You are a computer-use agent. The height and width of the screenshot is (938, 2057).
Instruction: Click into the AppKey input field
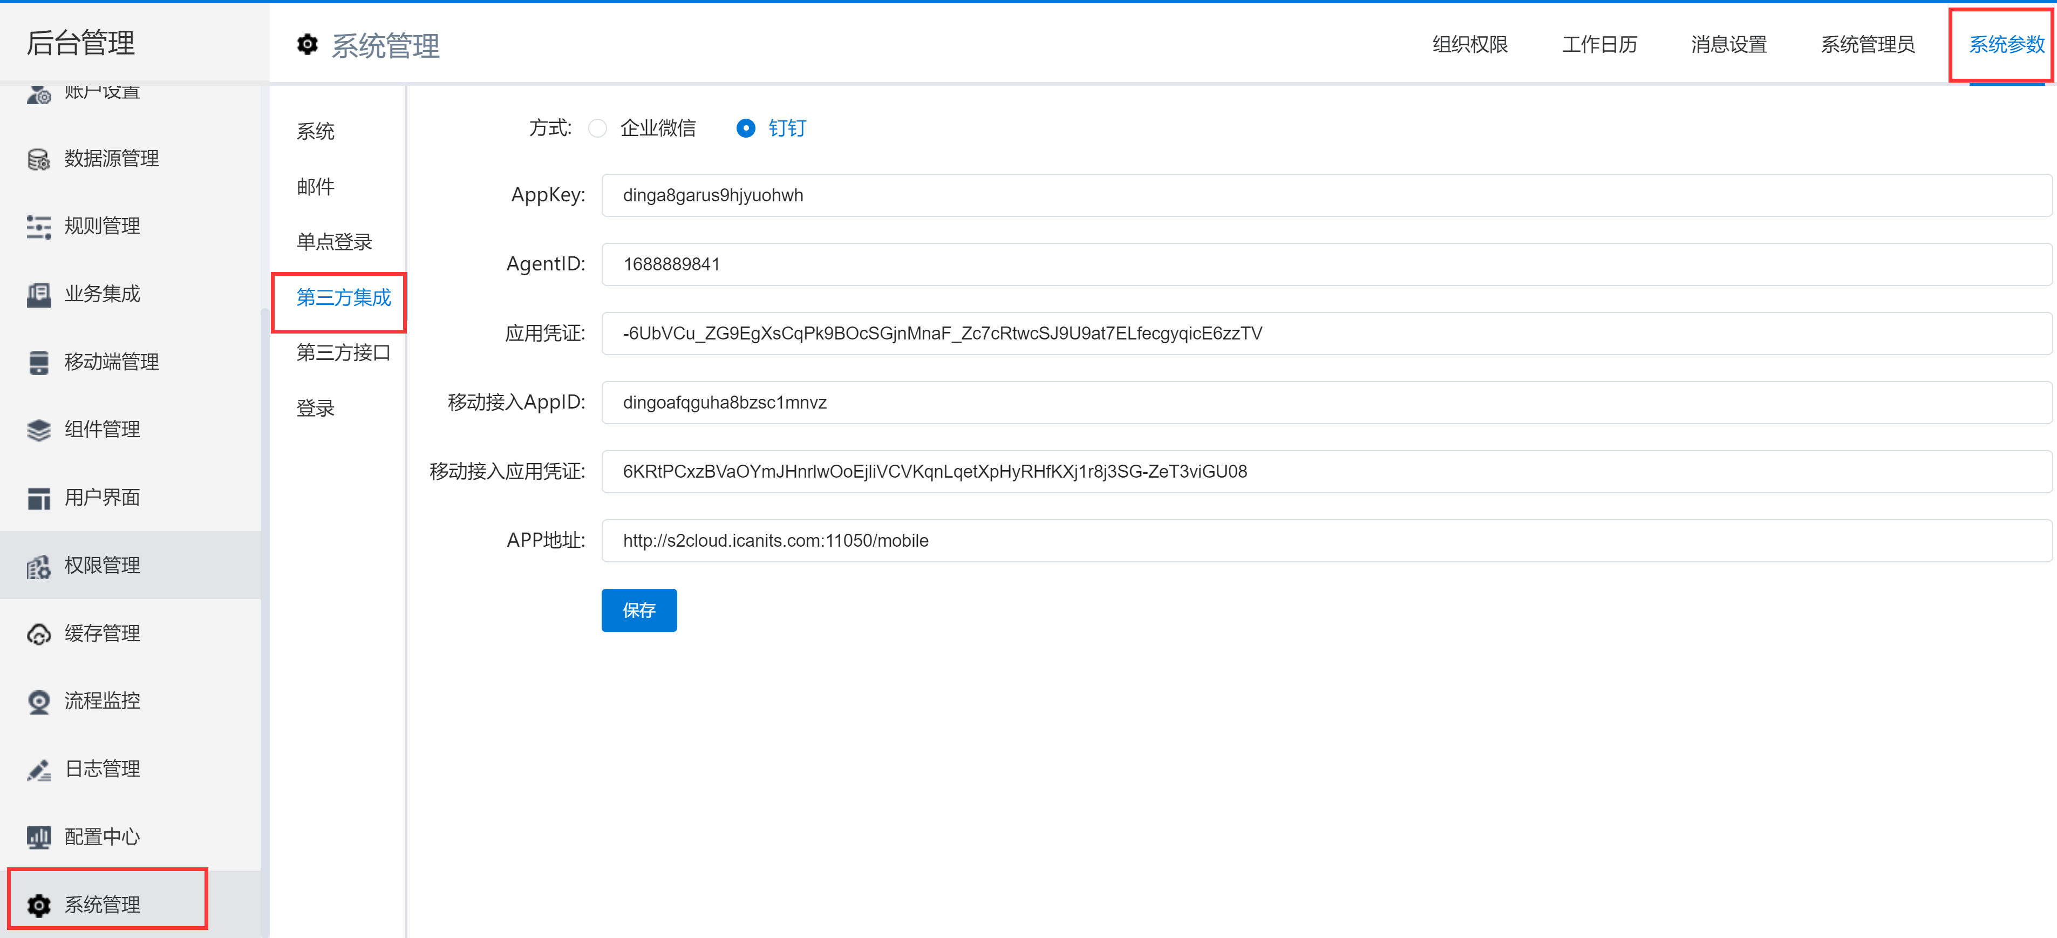point(1325,196)
